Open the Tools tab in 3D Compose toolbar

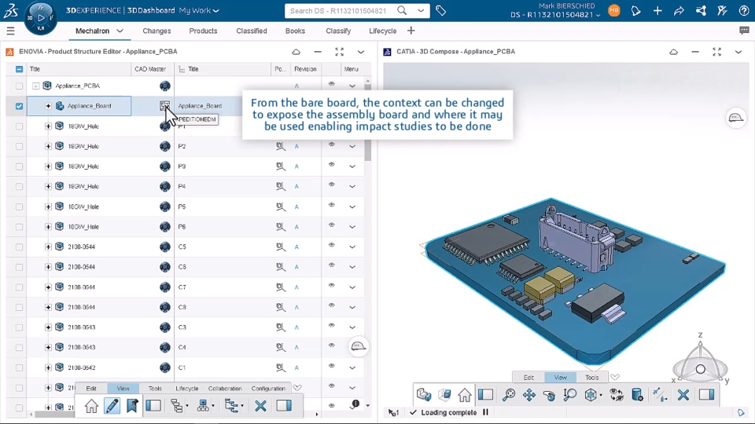[x=591, y=378]
